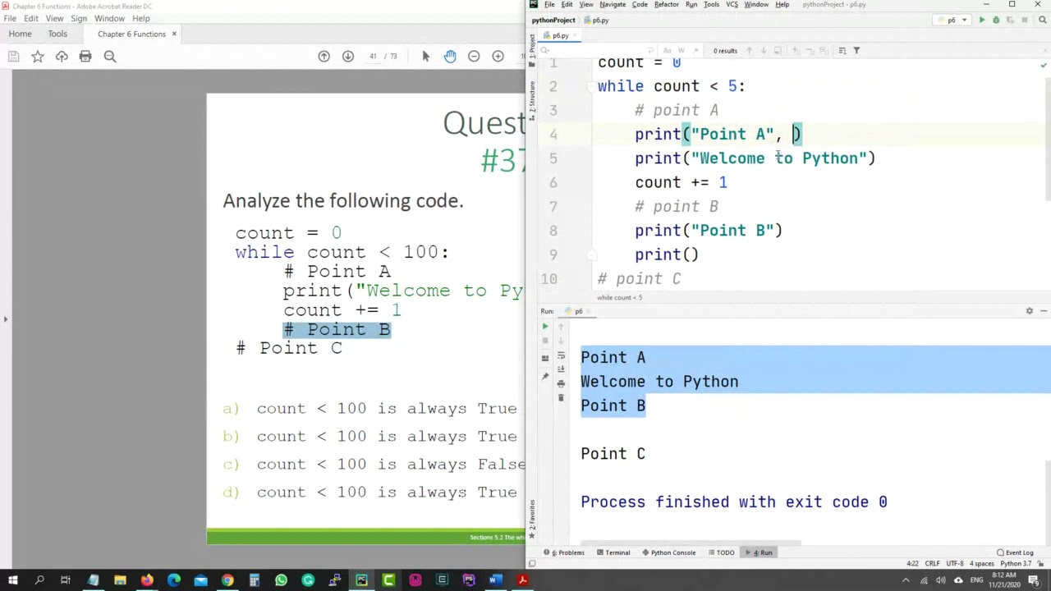Click the filter search results funnel icon
The image size is (1051, 591).
(x=856, y=51)
